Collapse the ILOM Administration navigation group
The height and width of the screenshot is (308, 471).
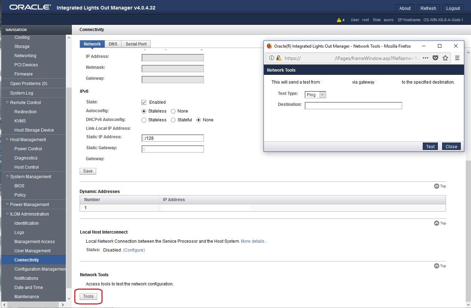(7, 214)
